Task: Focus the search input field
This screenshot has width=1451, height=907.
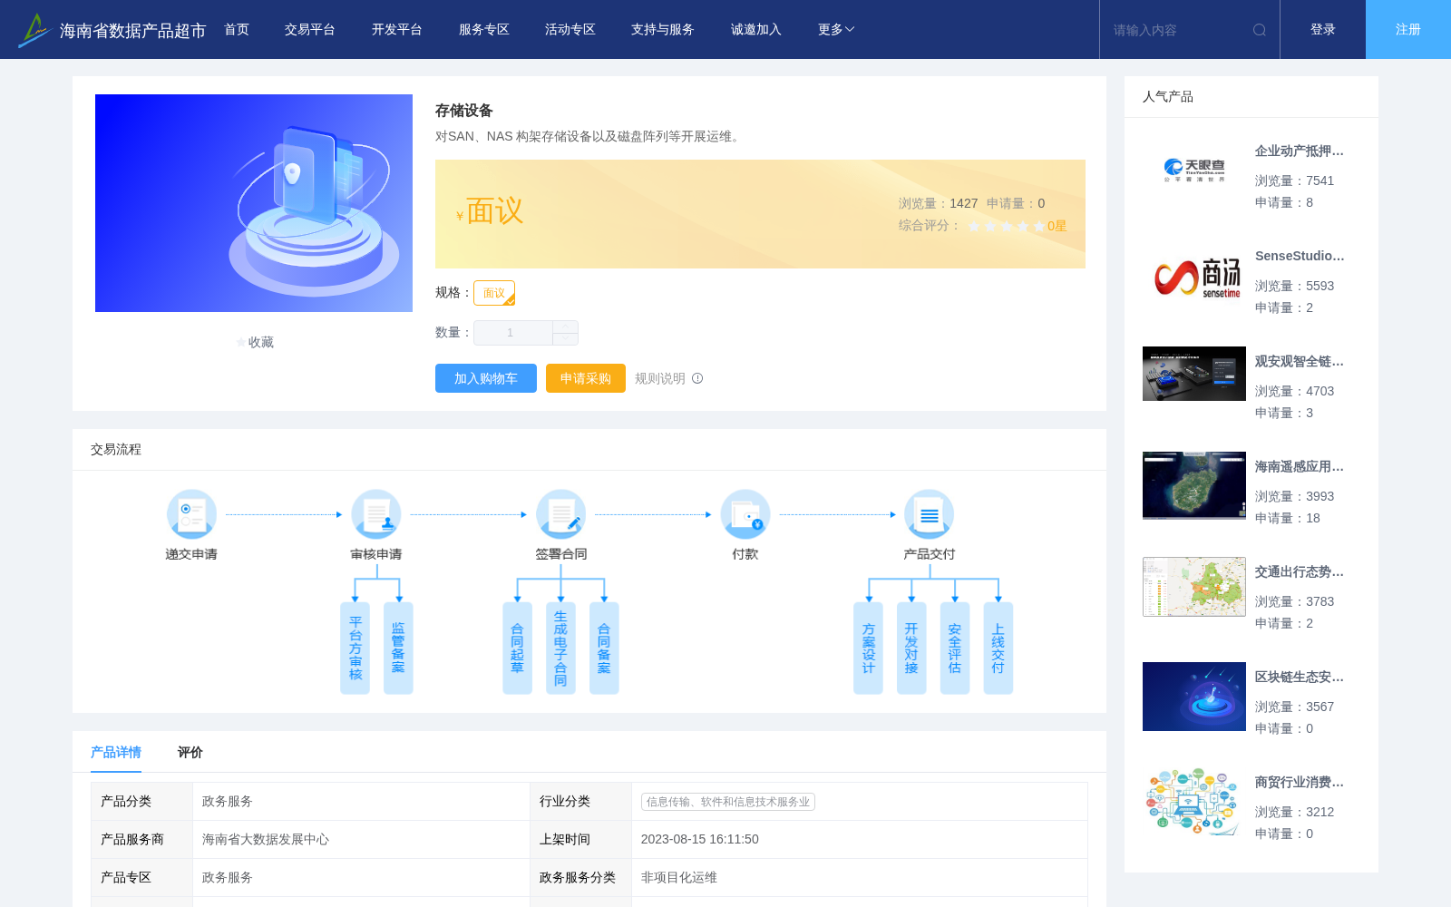Action: [x=1179, y=30]
